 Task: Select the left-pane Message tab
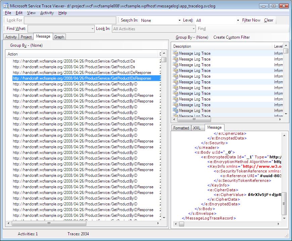(43, 36)
